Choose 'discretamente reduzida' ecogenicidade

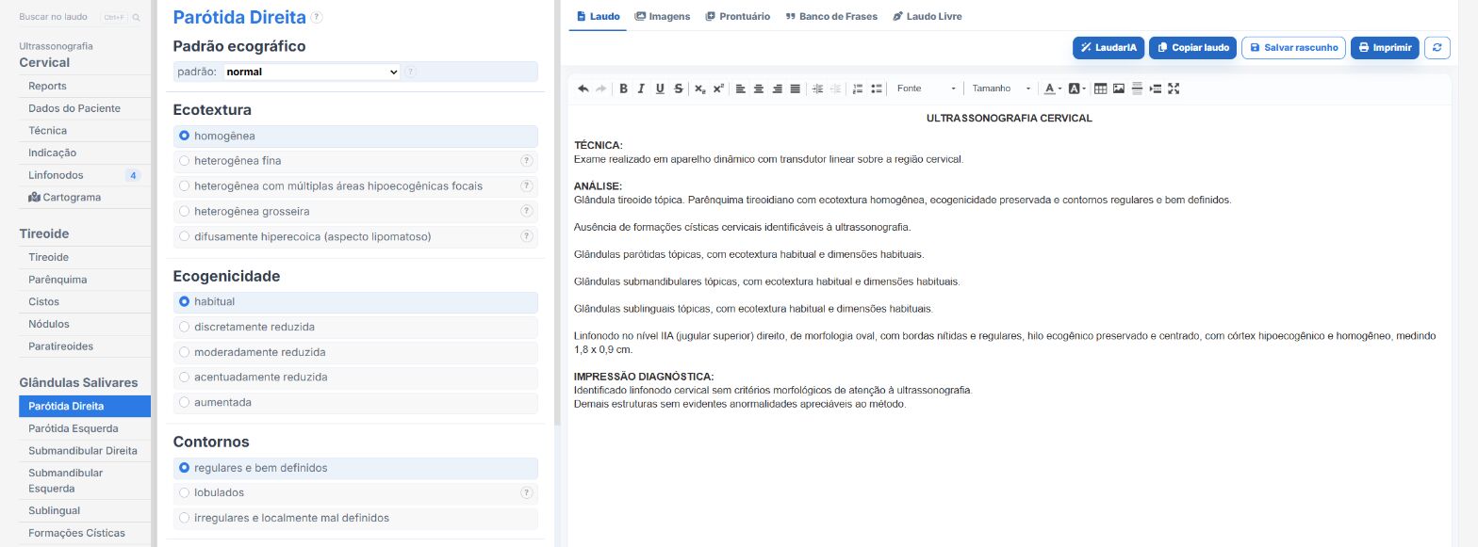point(355,327)
